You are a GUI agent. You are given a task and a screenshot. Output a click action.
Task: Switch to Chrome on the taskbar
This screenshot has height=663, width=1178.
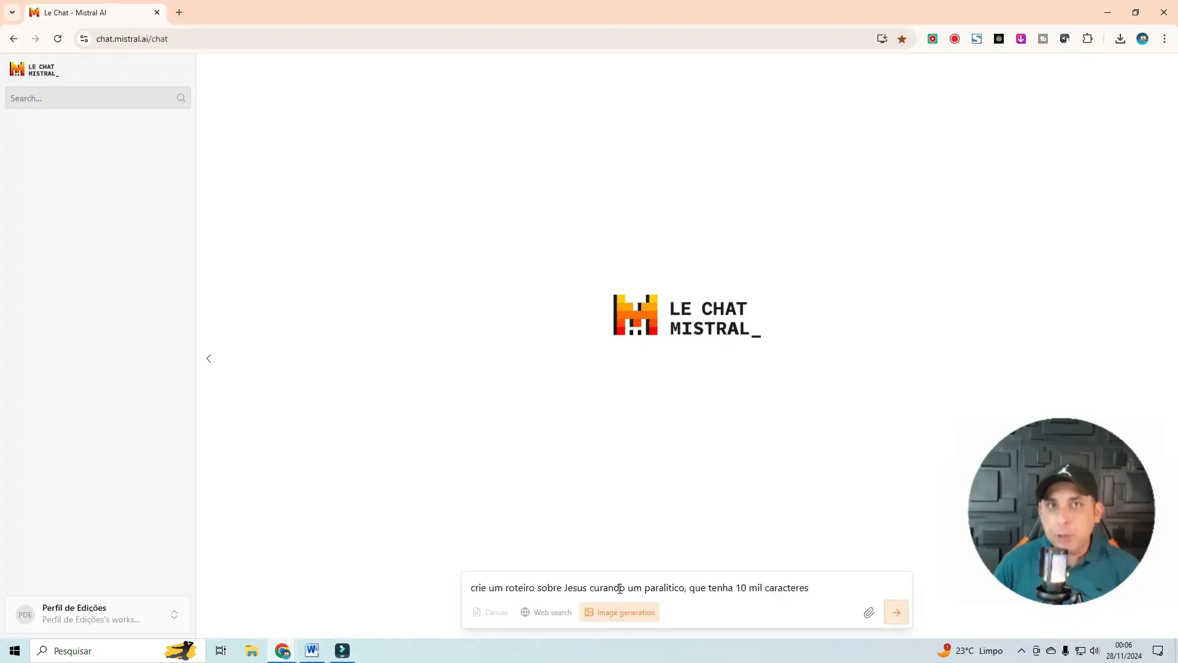click(282, 651)
